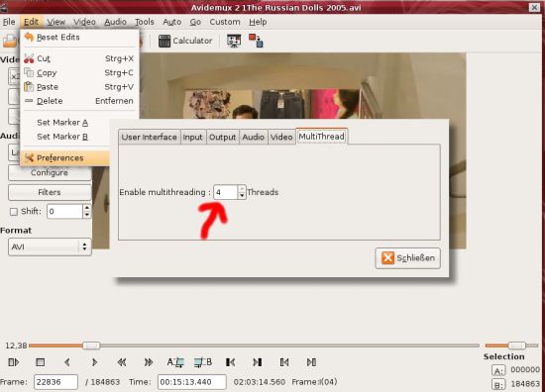Viewport: 545px width, 392px height.
Task: Click the jog slider on right
Action: pyautogui.click(x=516, y=345)
